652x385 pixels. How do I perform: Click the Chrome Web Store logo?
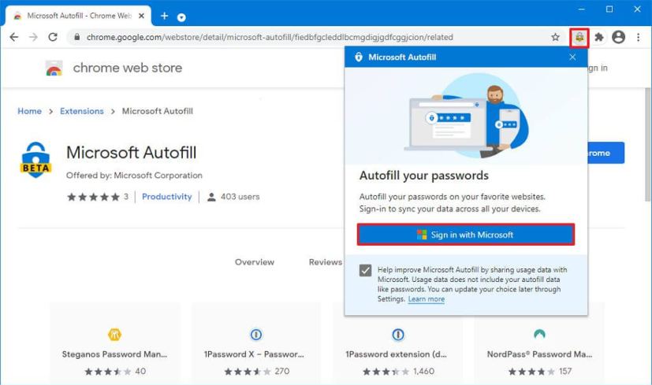point(54,68)
